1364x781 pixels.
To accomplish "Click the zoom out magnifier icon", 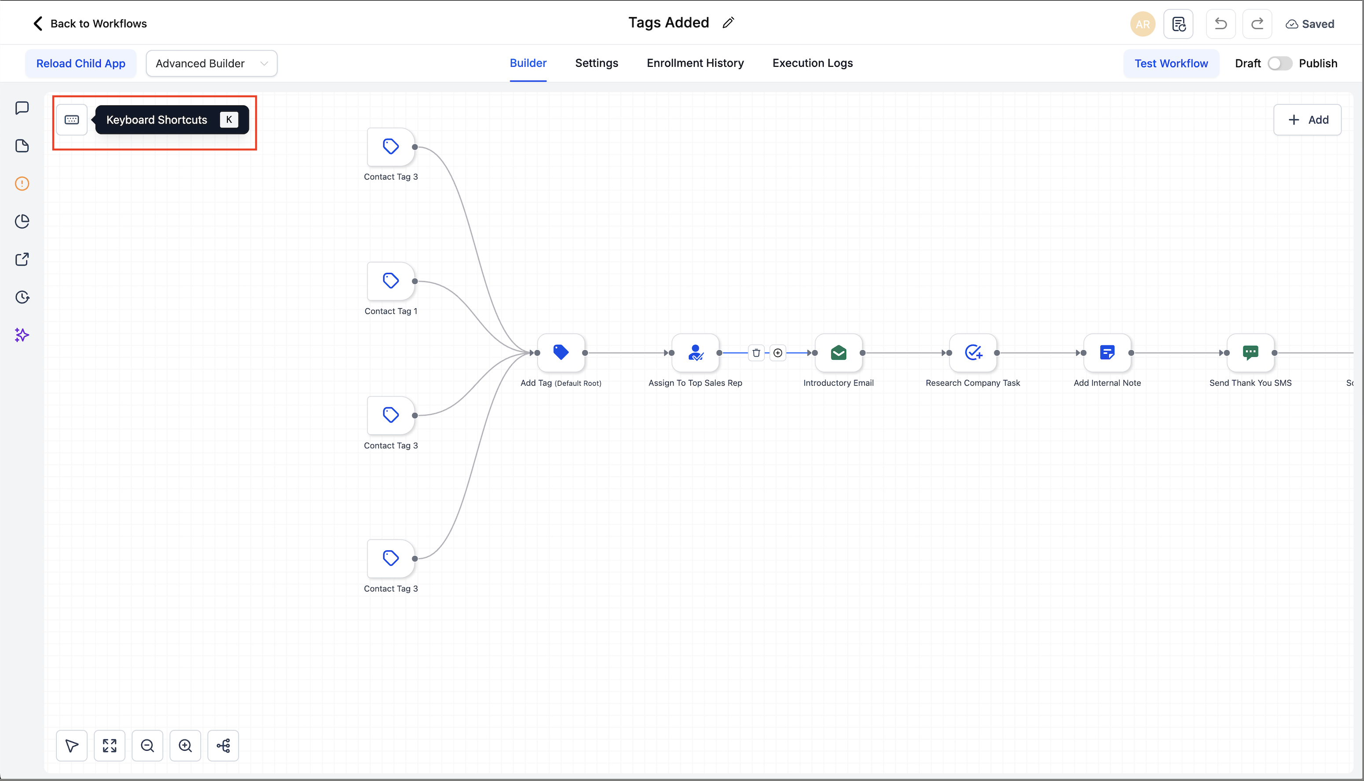I will 147,745.
